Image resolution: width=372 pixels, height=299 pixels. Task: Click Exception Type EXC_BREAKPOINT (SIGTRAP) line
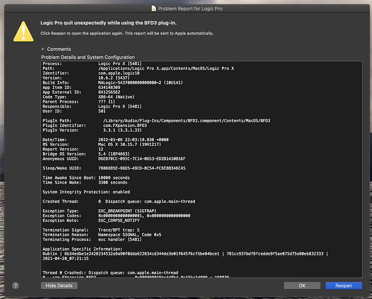point(99,210)
